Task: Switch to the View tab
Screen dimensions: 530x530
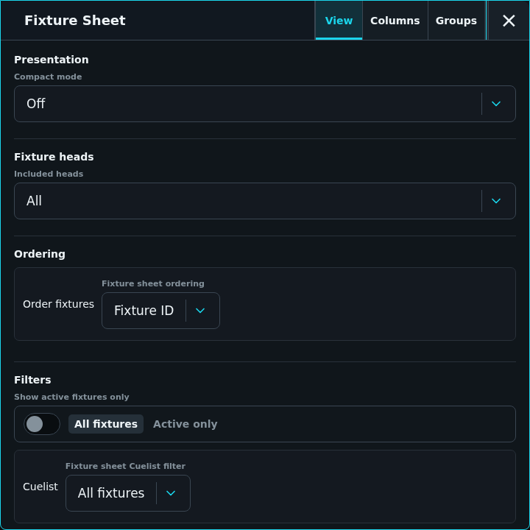Action: [339, 21]
